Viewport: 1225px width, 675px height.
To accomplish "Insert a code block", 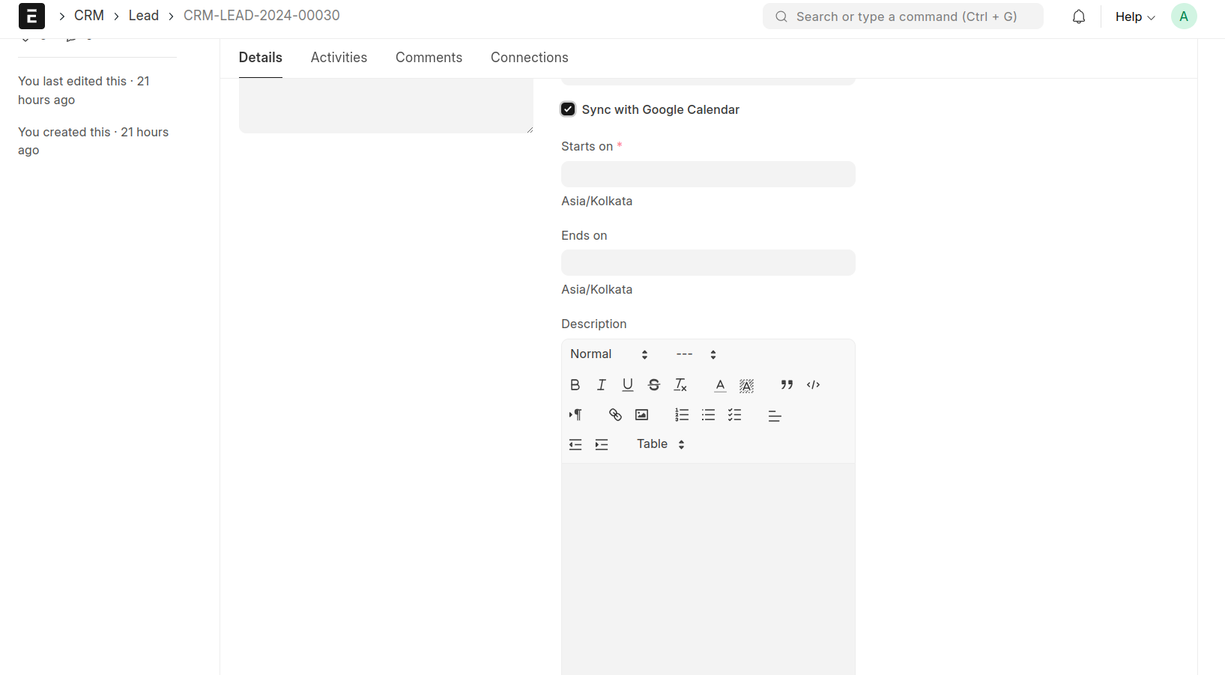I will click(813, 385).
